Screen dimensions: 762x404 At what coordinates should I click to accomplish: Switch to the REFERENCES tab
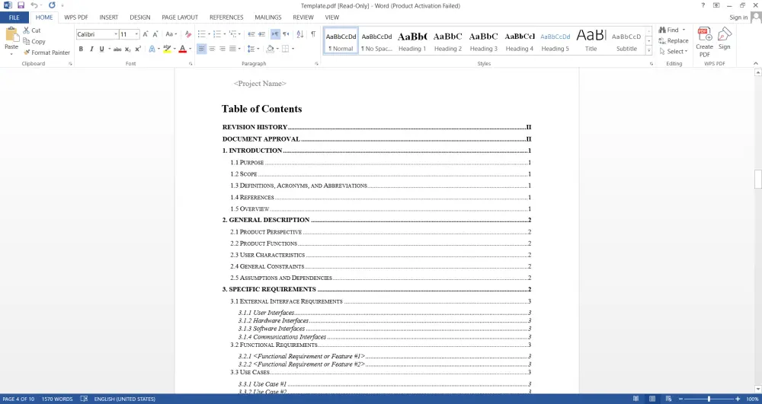pos(226,17)
